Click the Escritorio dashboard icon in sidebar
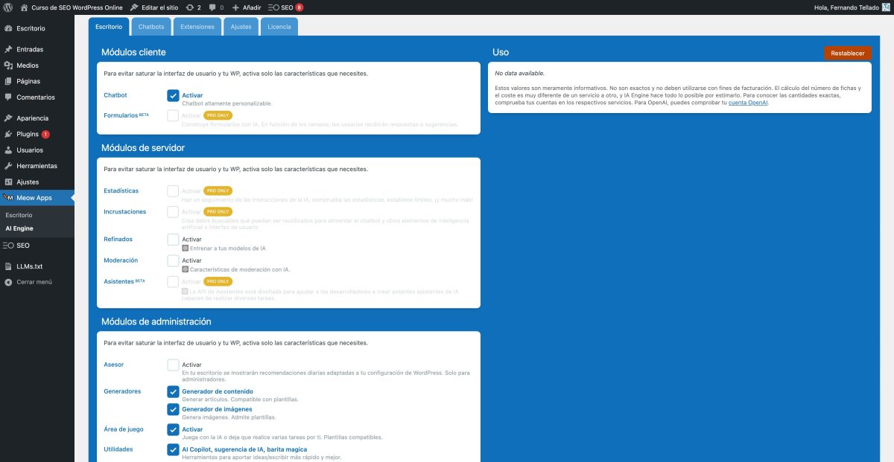Image resolution: width=894 pixels, height=462 pixels. tap(8, 28)
